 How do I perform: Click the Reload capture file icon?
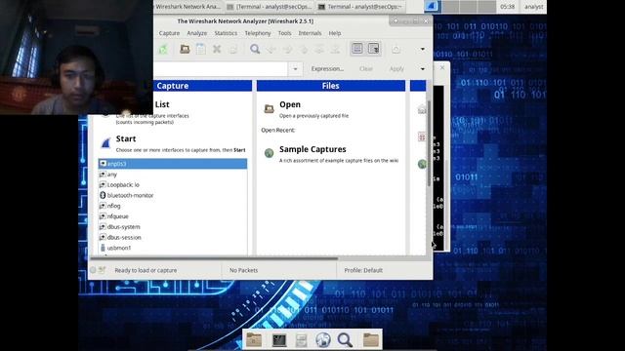(233, 49)
